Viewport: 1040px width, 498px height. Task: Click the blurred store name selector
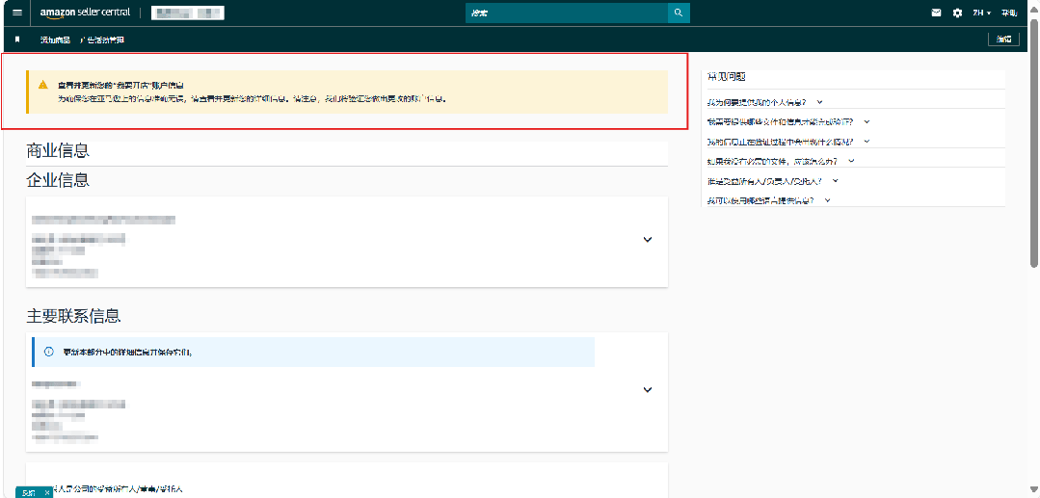(x=188, y=13)
